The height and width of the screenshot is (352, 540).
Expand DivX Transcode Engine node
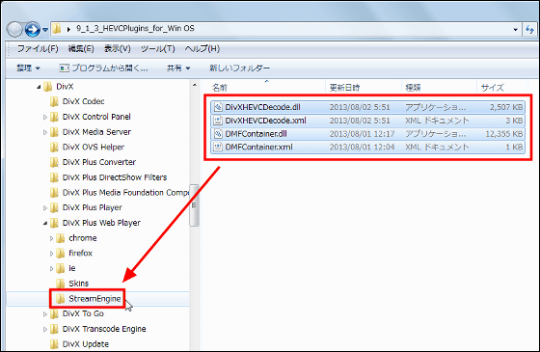tap(44, 329)
